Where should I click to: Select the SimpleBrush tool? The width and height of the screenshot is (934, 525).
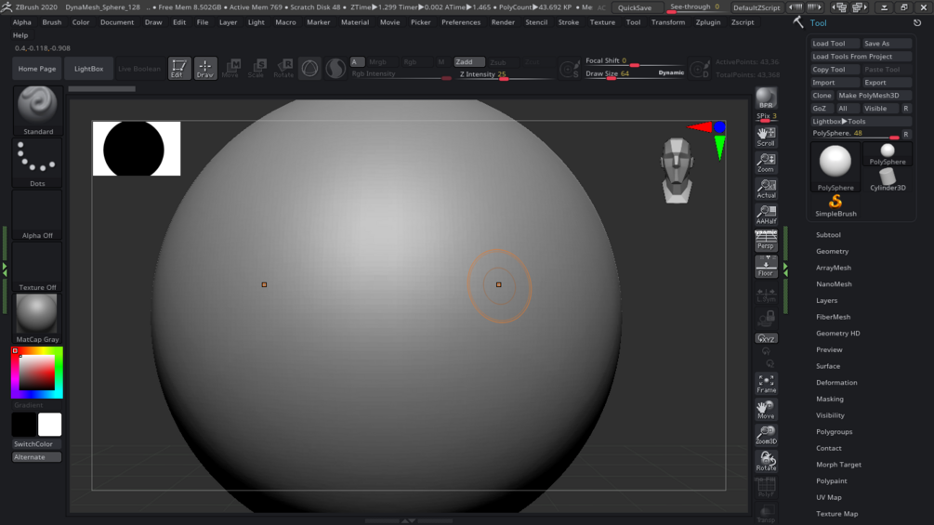tap(835, 205)
